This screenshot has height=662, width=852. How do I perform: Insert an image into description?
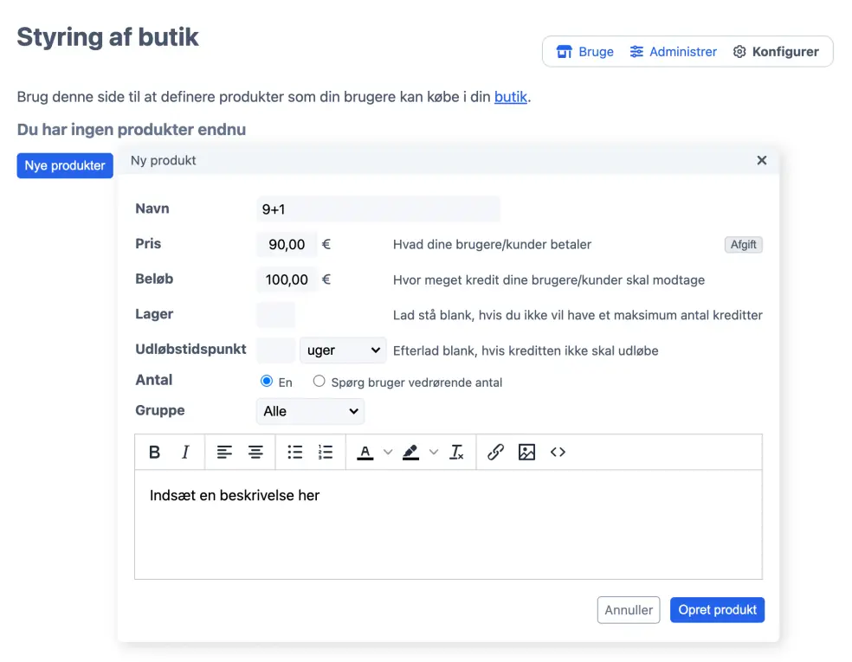[526, 452]
